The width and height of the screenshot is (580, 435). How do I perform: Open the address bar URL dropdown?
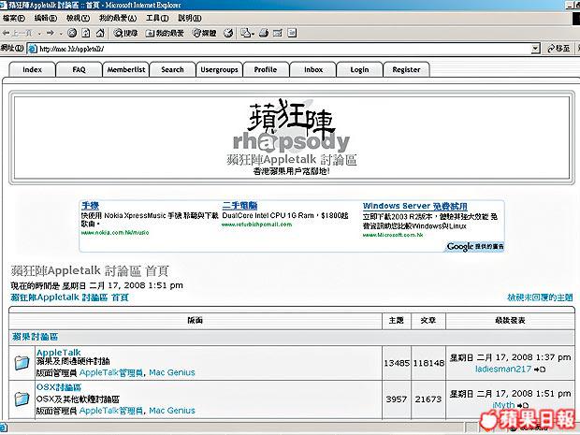tap(535, 49)
